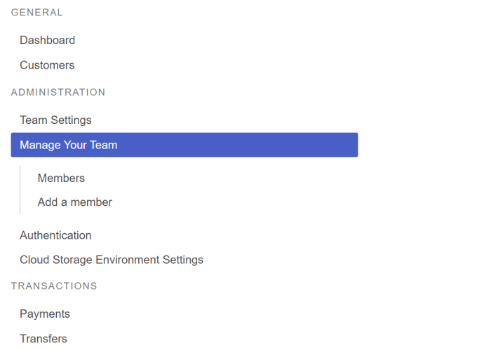Open Team Settings
Screen dimensions: 491x350
(55, 120)
